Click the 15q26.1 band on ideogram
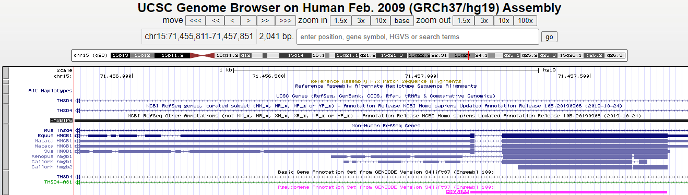Screen dimensions: 688x195 [571, 55]
